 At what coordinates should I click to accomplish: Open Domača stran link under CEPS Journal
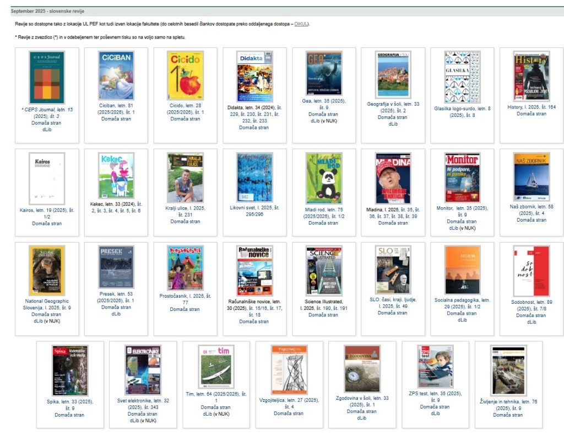pyautogui.click(x=46, y=123)
